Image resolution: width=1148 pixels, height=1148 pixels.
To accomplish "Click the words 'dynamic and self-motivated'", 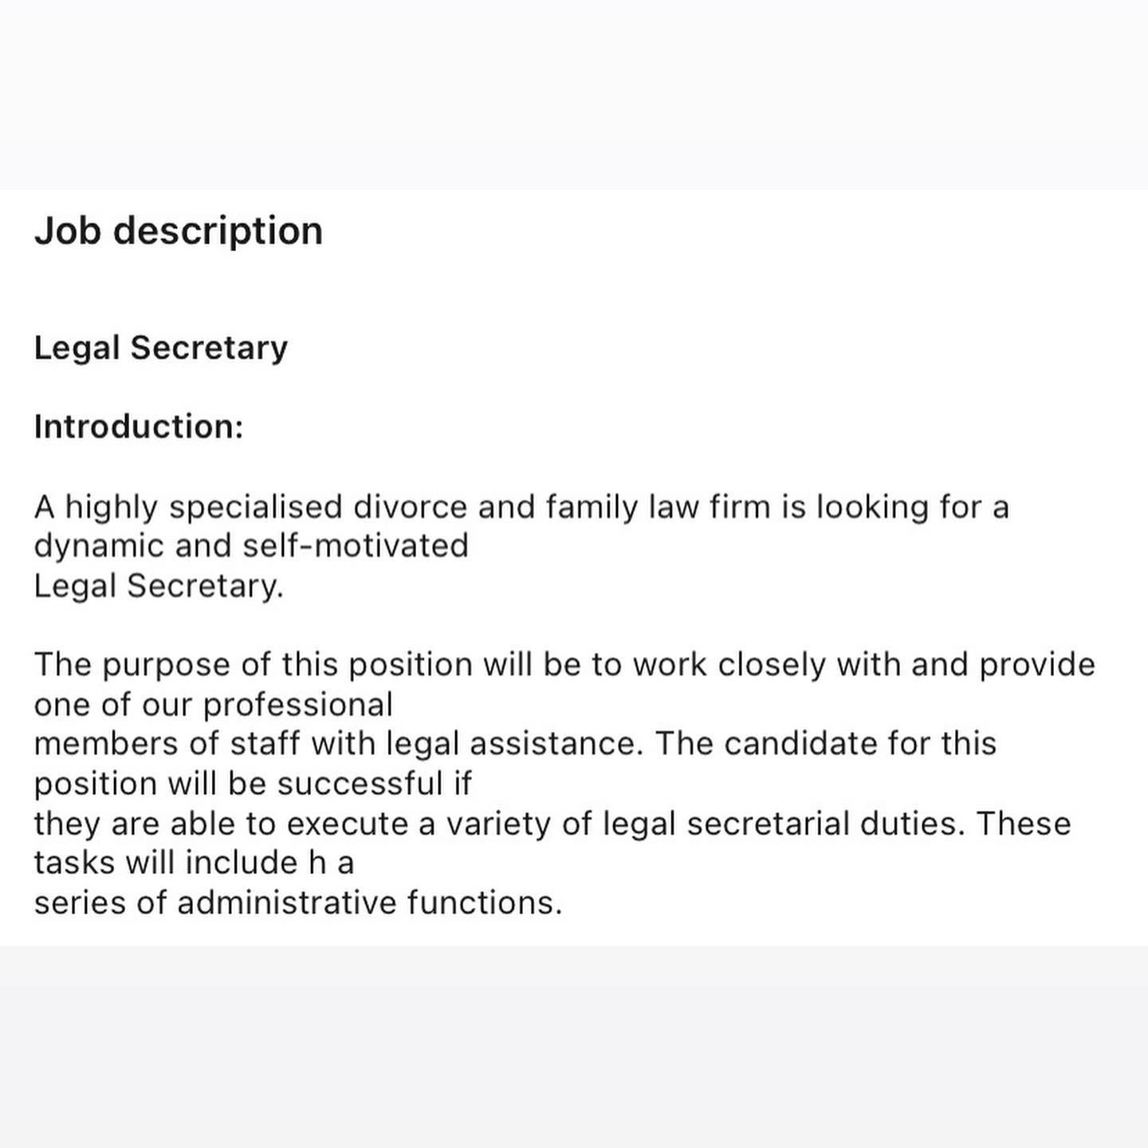I will click(x=251, y=546).
